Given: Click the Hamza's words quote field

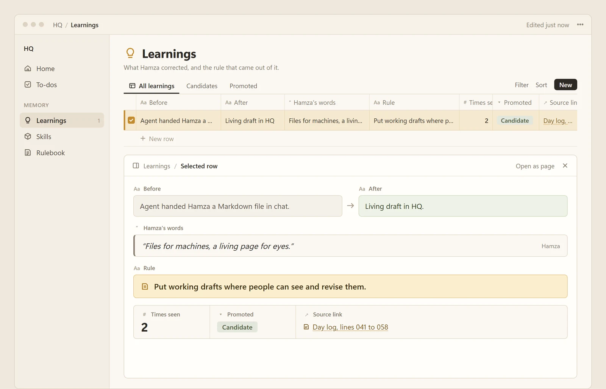Looking at the screenshot, I should [350, 246].
